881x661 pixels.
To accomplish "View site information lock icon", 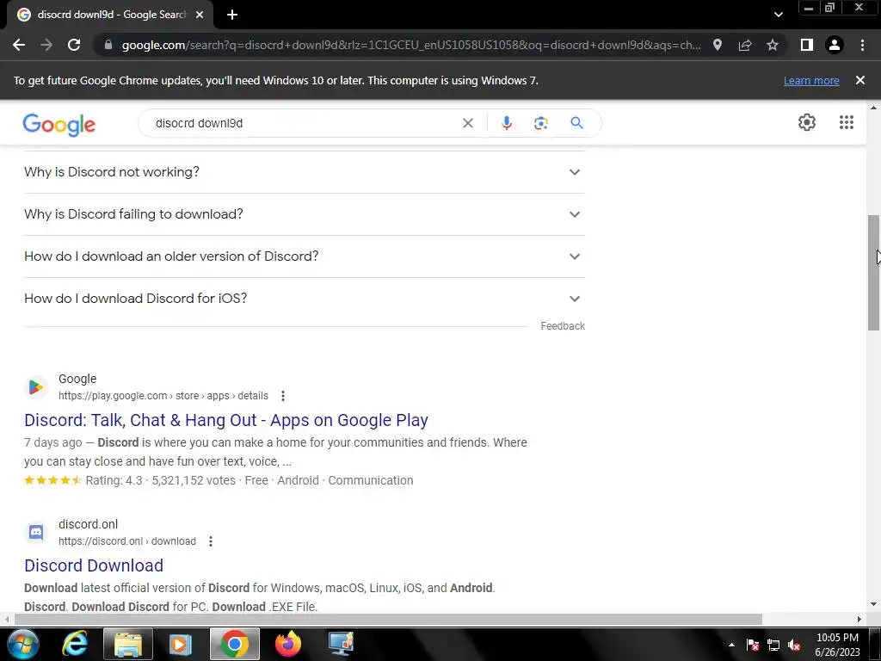I will tap(108, 45).
